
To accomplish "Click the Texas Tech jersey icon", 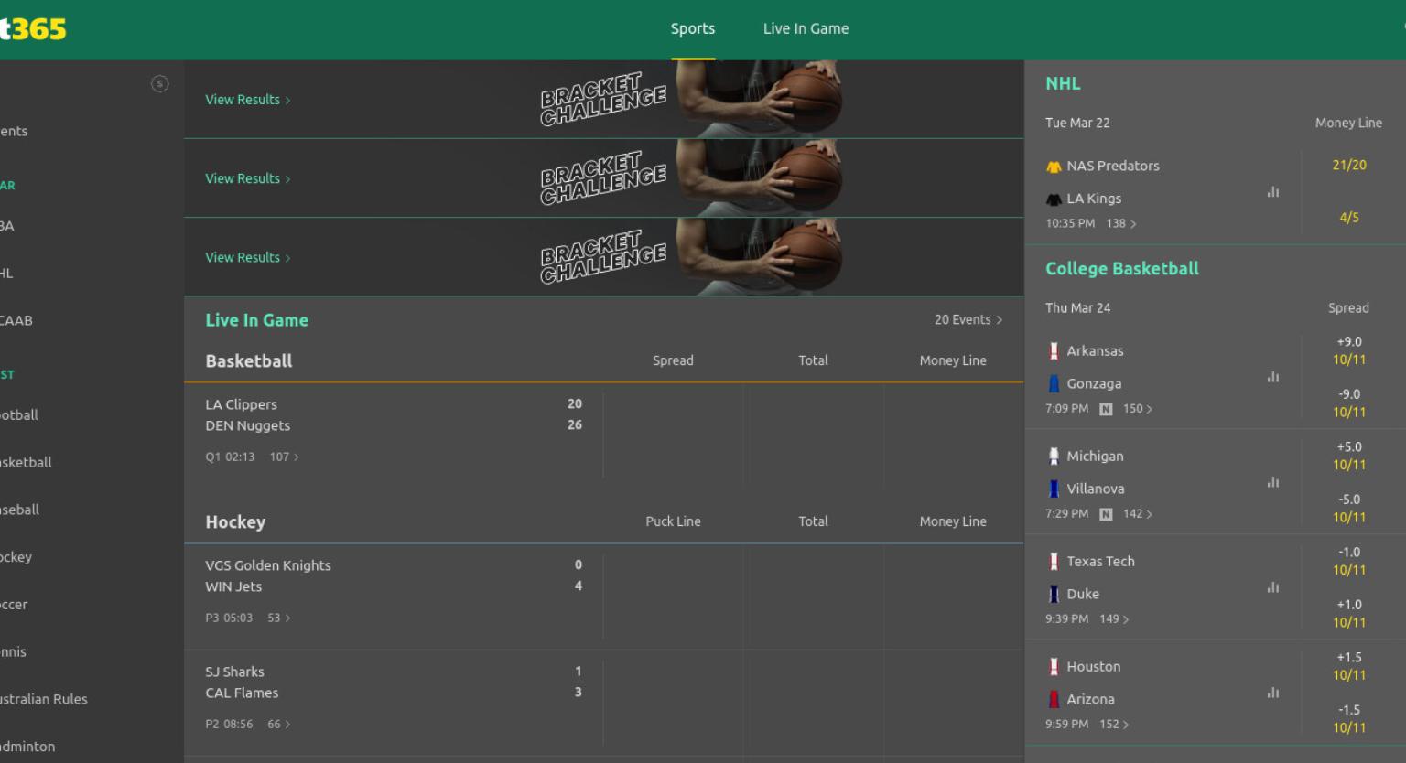I will pyautogui.click(x=1054, y=562).
